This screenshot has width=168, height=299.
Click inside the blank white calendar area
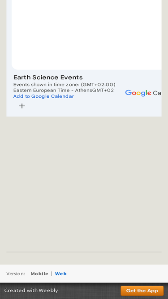click(86, 35)
